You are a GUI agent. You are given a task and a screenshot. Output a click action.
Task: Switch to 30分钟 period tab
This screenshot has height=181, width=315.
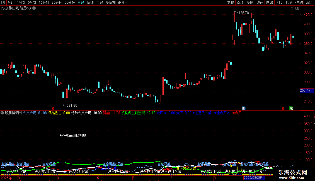point(57,3)
